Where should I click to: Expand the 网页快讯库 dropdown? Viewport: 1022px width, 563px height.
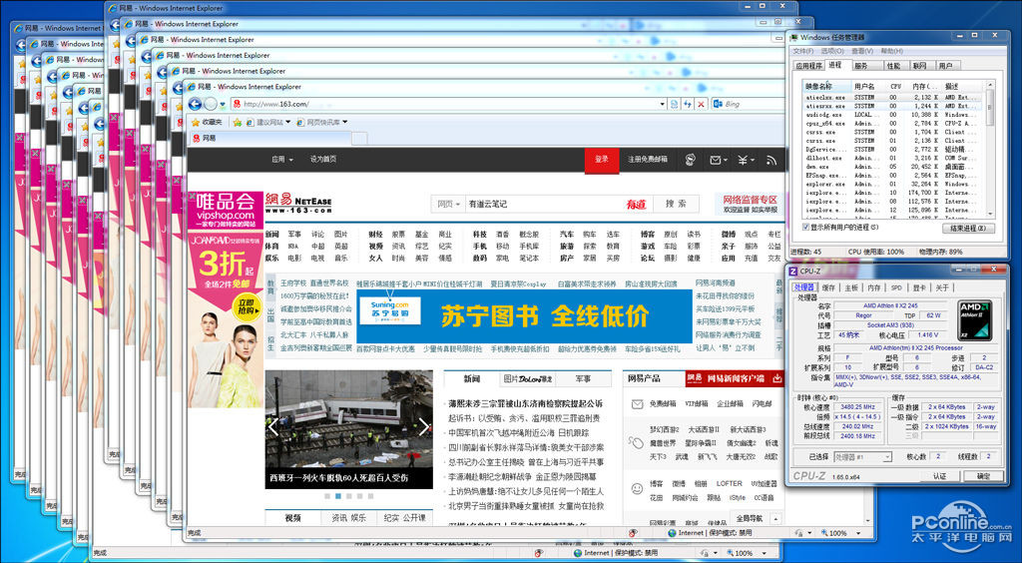(x=344, y=122)
